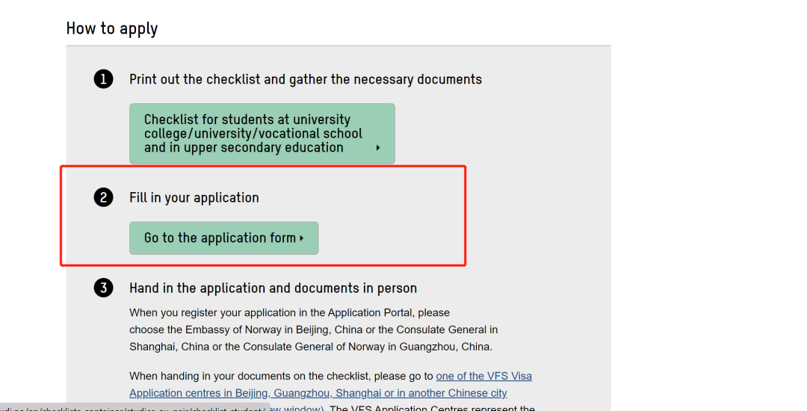The image size is (807, 411).
Task: Click the 'How to apply' heading
Action: click(x=112, y=28)
